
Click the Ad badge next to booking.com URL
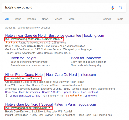click(x=7, y=39)
